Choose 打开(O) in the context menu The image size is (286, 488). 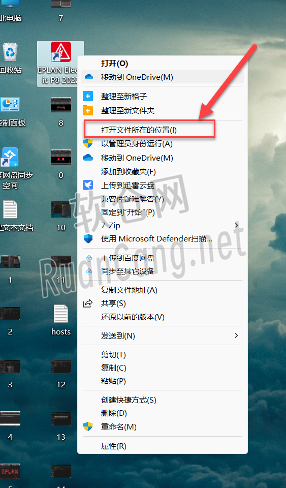pyautogui.click(x=162, y=64)
